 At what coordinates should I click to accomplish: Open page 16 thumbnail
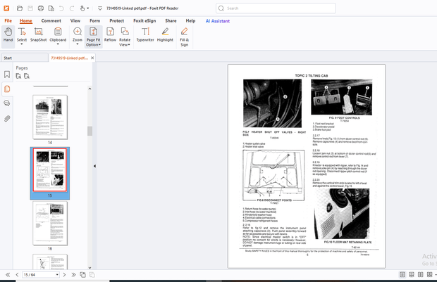pos(50,223)
